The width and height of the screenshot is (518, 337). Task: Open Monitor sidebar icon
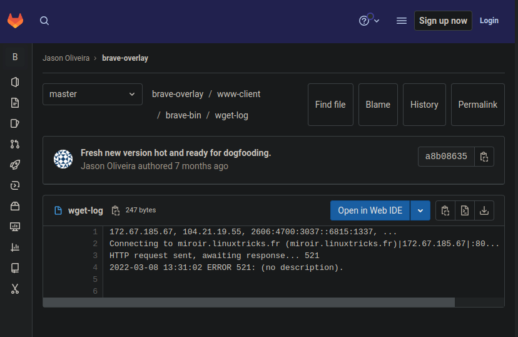point(15,227)
